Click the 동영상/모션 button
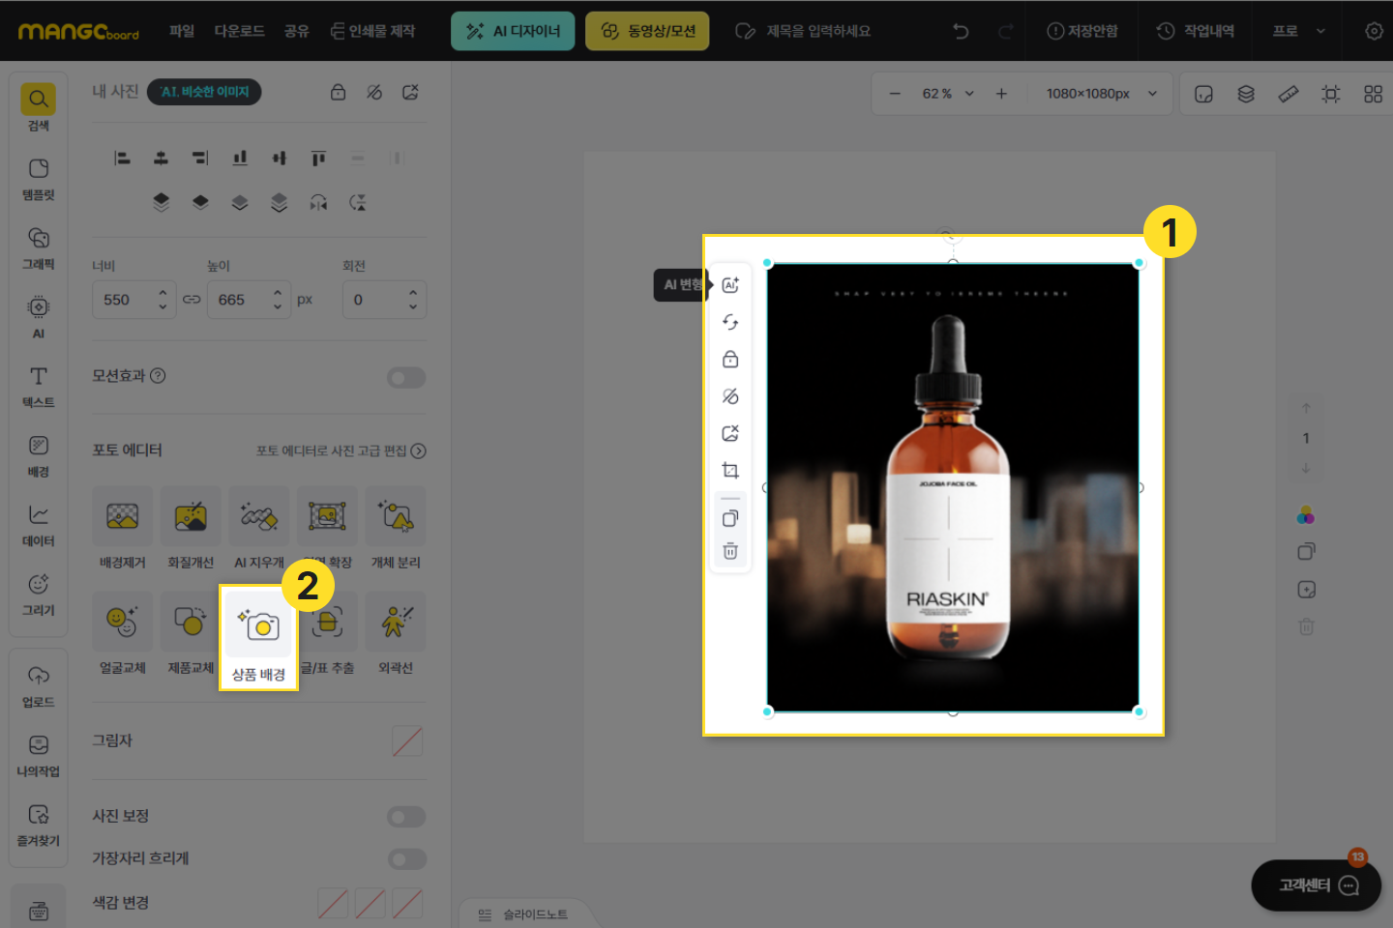The height and width of the screenshot is (928, 1393). [x=647, y=31]
